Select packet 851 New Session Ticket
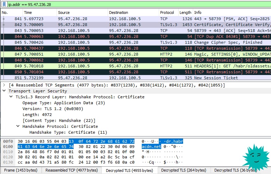 [135, 78]
